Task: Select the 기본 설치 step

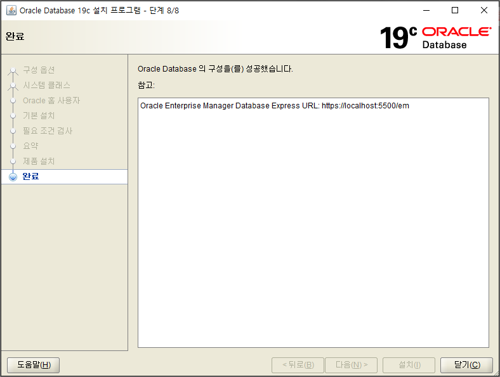Action: [39, 115]
